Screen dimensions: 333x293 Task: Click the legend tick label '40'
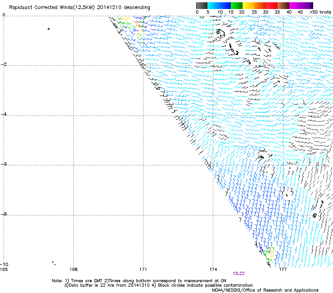coord(289,12)
